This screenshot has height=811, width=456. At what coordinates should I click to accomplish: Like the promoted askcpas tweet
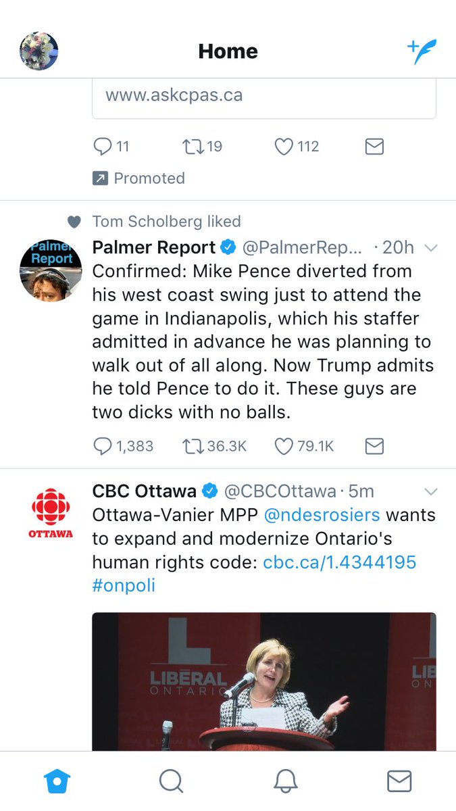coord(284,146)
